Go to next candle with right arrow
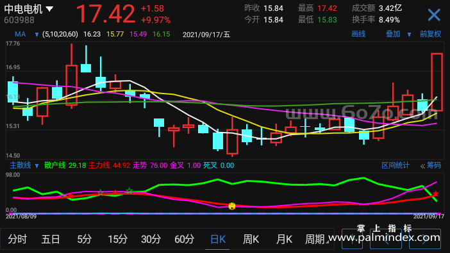 click(x=425, y=239)
